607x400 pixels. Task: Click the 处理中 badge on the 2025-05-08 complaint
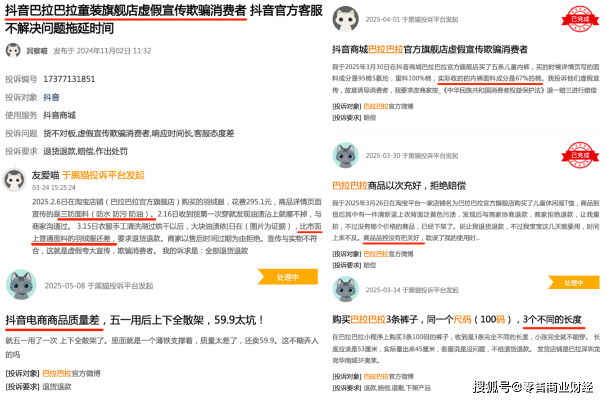pos(288,277)
